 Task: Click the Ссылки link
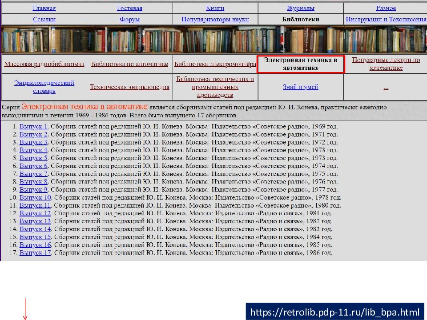click(x=44, y=20)
